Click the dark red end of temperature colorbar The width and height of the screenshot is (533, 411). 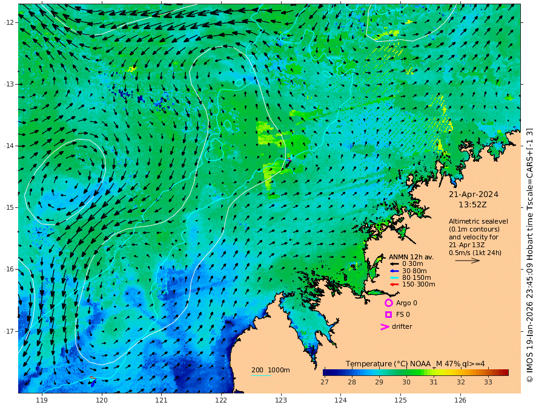(x=505, y=373)
